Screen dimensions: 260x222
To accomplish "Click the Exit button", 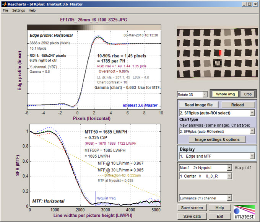I will (220, 216).
